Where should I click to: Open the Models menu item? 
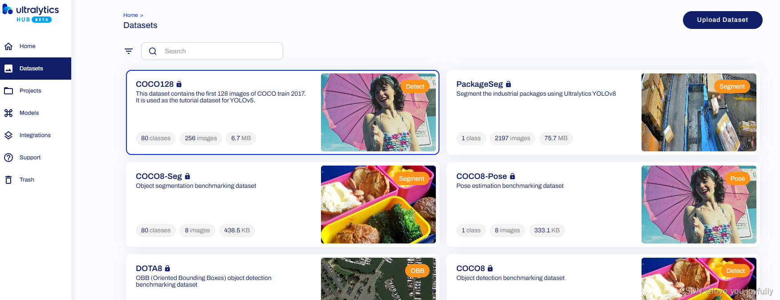36,113
